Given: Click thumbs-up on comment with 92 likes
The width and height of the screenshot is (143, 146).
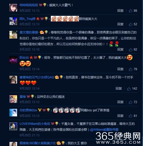Looking at the screenshot, I should point(130,50).
